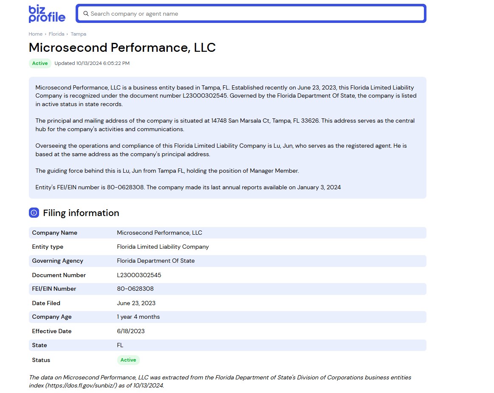Click the Filing information info icon
Viewport: 494px width, 393px height.
point(34,213)
